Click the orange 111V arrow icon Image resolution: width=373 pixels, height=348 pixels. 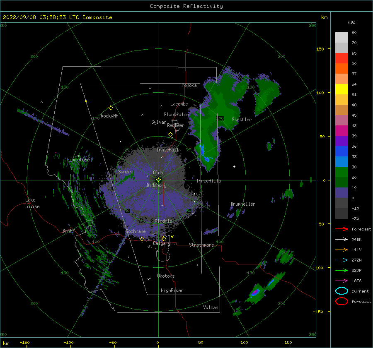tap(342, 250)
